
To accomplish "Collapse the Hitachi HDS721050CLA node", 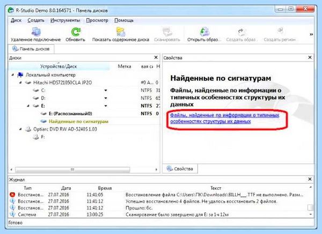I will [20, 83].
